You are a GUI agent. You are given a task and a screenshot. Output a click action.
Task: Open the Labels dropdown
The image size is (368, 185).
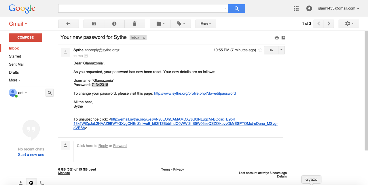[181, 24]
